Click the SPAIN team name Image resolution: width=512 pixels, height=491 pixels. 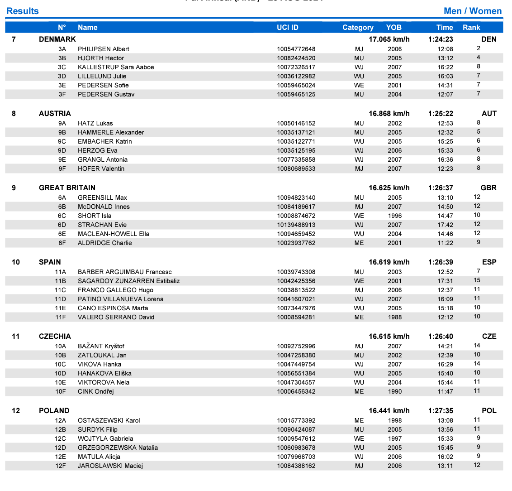tap(50, 262)
